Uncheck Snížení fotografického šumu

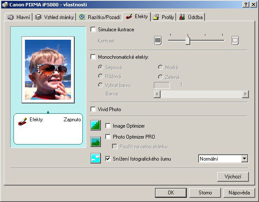pos(108,159)
